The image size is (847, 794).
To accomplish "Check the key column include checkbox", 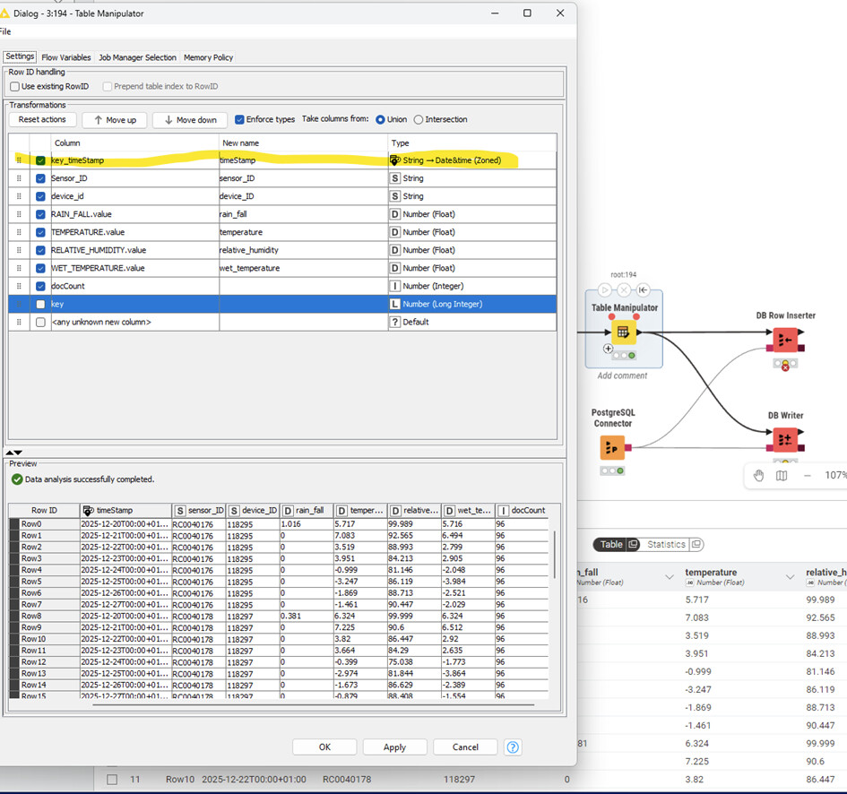I will pos(40,304).
